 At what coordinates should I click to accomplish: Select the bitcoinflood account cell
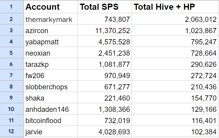[x=43, y=121]
